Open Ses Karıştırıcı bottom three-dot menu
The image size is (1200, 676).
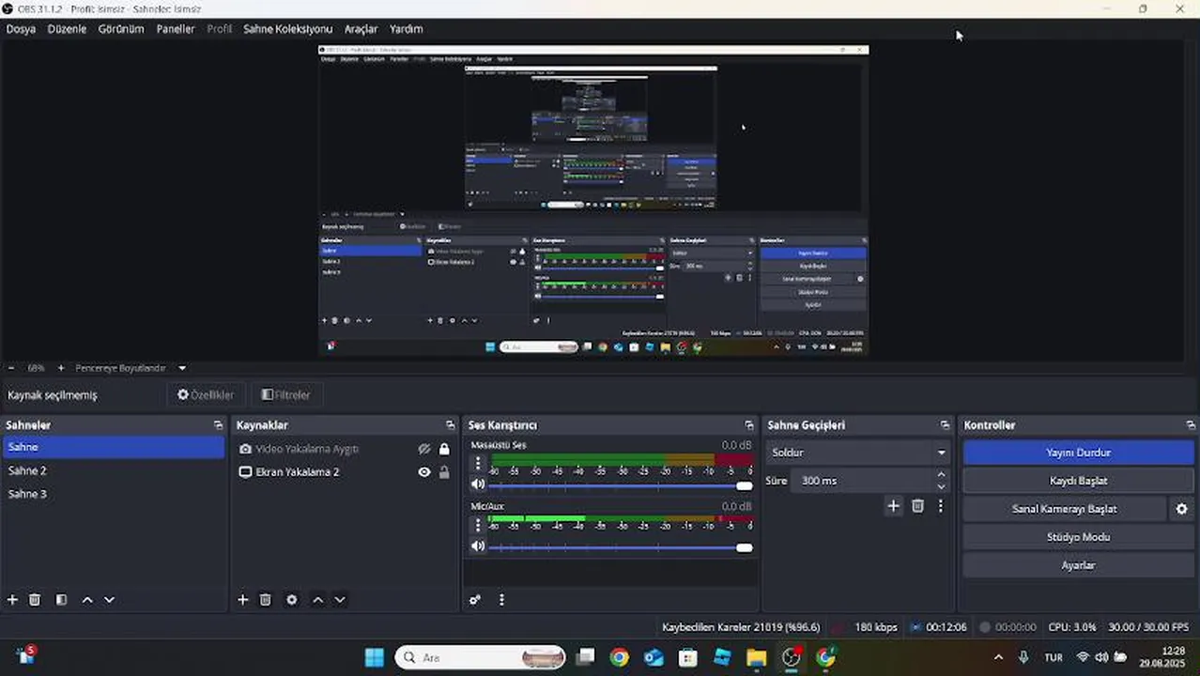click(x=501, y=600)
